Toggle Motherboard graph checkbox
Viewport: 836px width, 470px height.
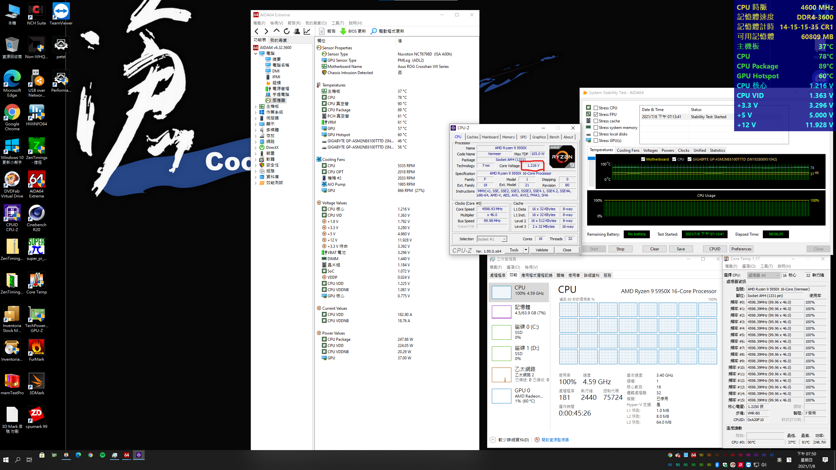643,159
